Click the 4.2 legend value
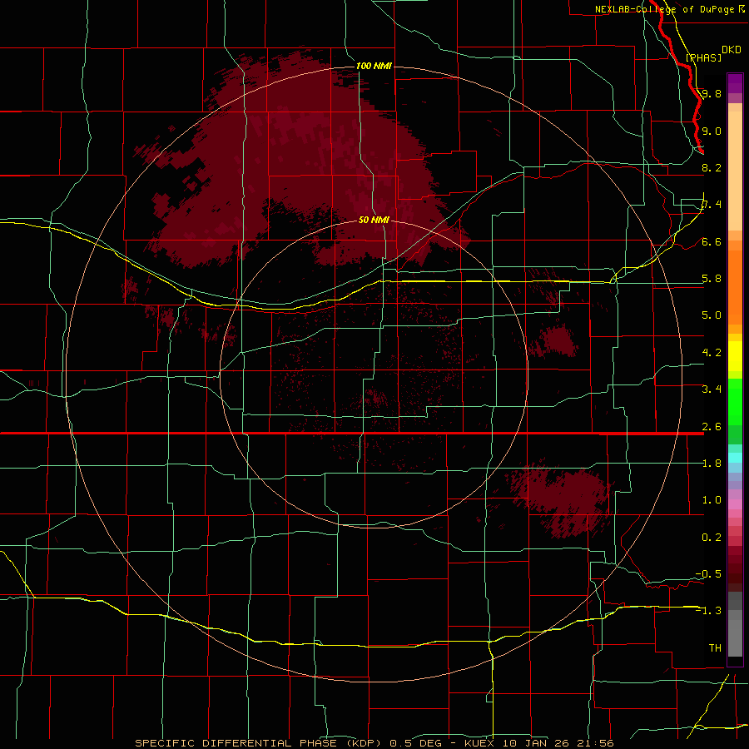749x749 pixels. [x=712, y=352]
